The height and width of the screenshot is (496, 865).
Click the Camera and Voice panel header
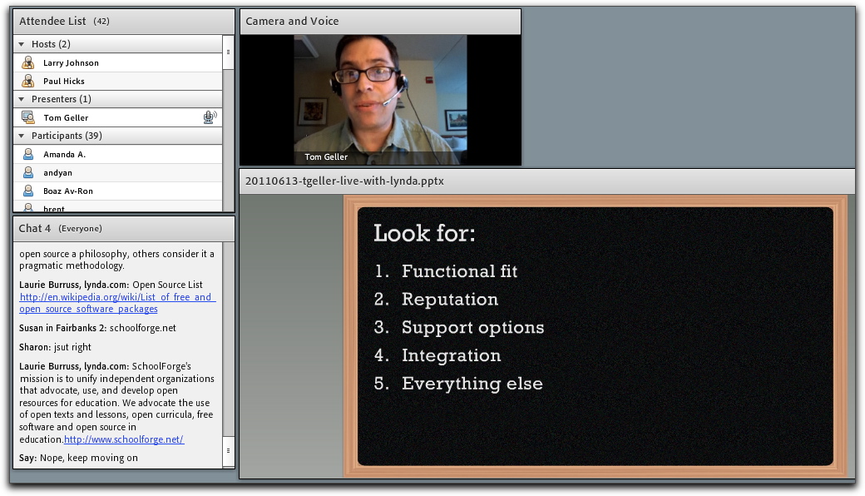[x=292, y=21]
